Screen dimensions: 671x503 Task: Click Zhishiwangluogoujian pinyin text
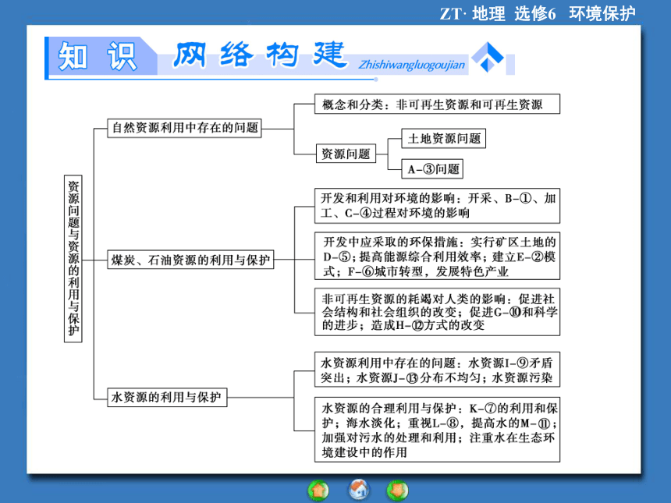click(412, 65)
